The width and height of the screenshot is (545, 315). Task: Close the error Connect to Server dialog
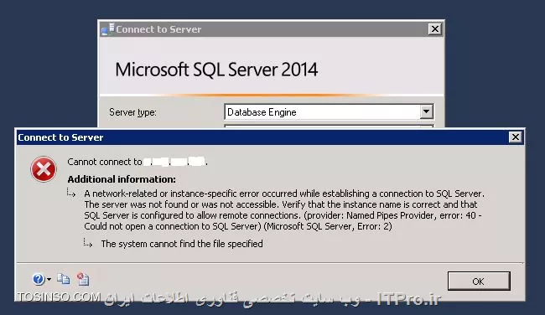[x=515, y=137]
